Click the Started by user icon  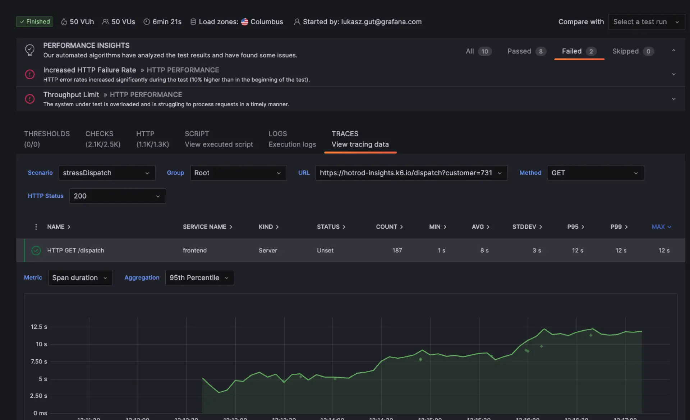[x=297, y=22]
